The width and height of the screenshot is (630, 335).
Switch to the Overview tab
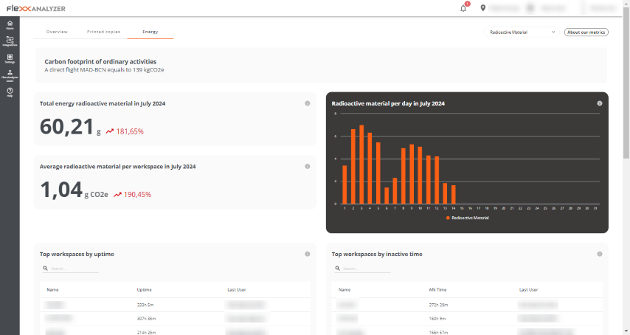[x=57, y=32]
